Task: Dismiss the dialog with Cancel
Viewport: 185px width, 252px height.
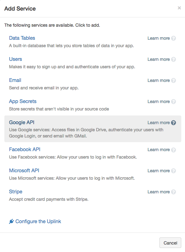Action: pos(170,243)
